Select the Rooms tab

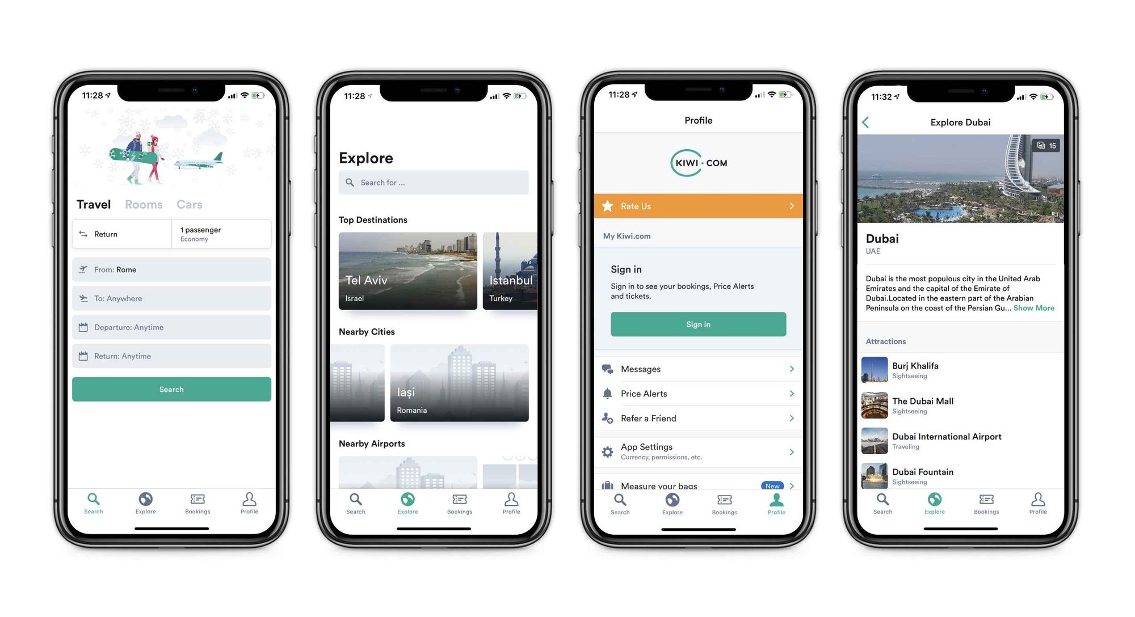(143, 204)
